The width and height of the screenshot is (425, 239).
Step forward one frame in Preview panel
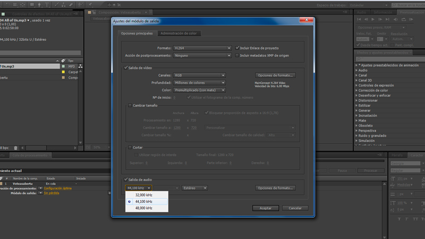click(x=380, y=19)
